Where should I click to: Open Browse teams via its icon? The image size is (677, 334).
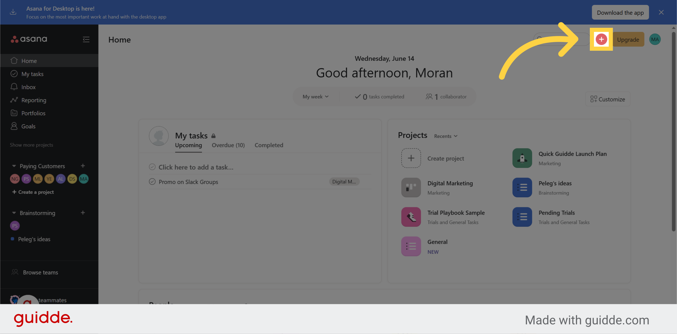tap(15, 272)
